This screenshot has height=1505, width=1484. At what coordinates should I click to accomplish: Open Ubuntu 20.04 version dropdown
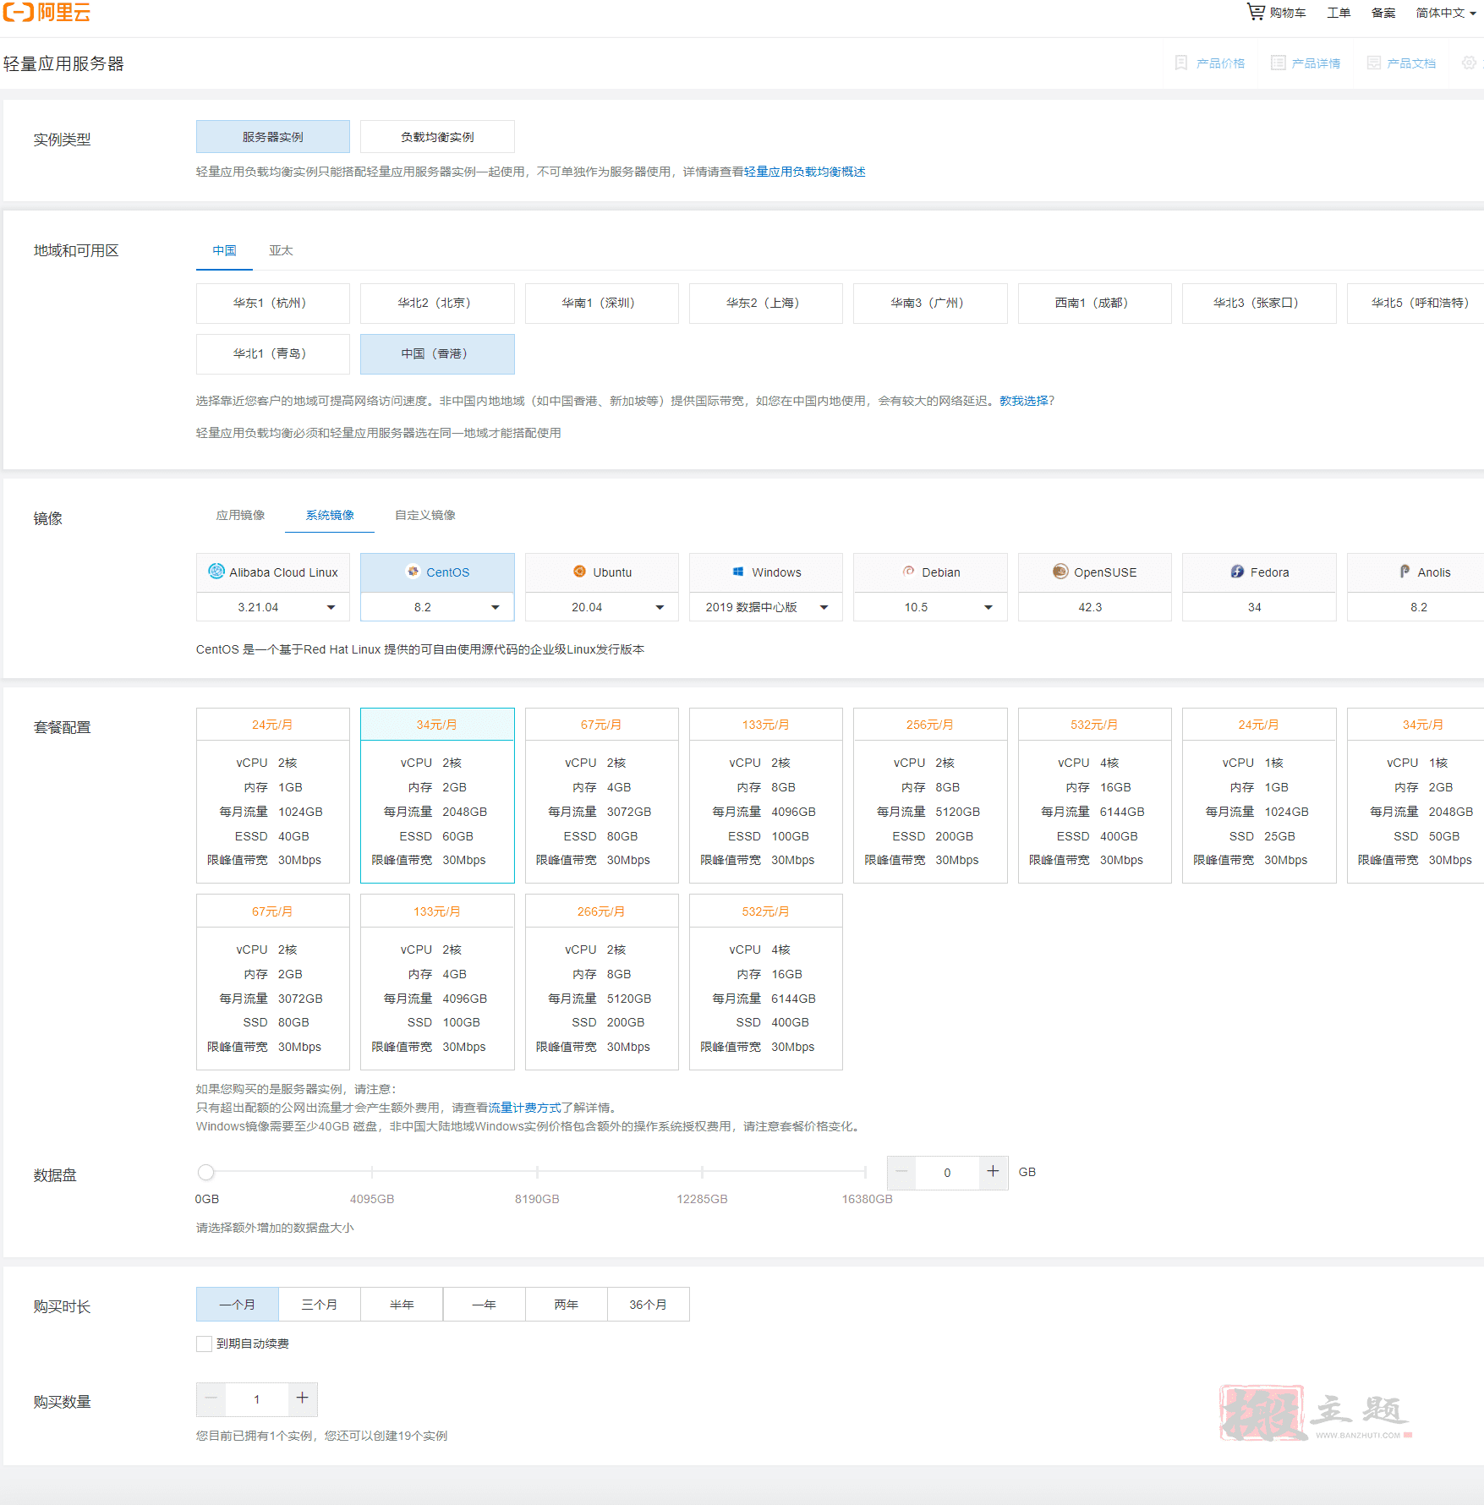[601, 607]
